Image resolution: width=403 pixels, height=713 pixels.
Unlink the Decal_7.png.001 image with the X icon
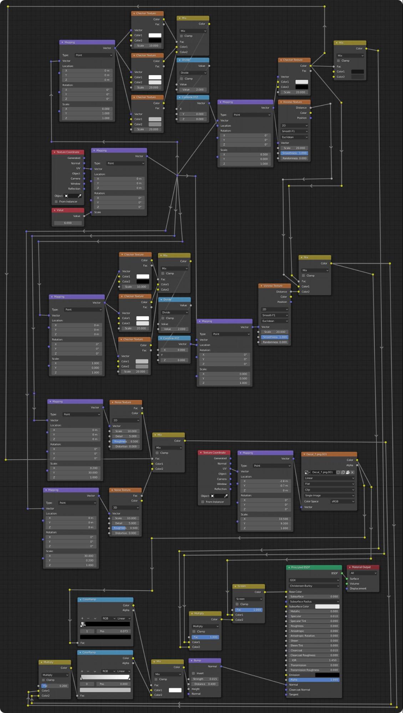[x=352, y=472]
